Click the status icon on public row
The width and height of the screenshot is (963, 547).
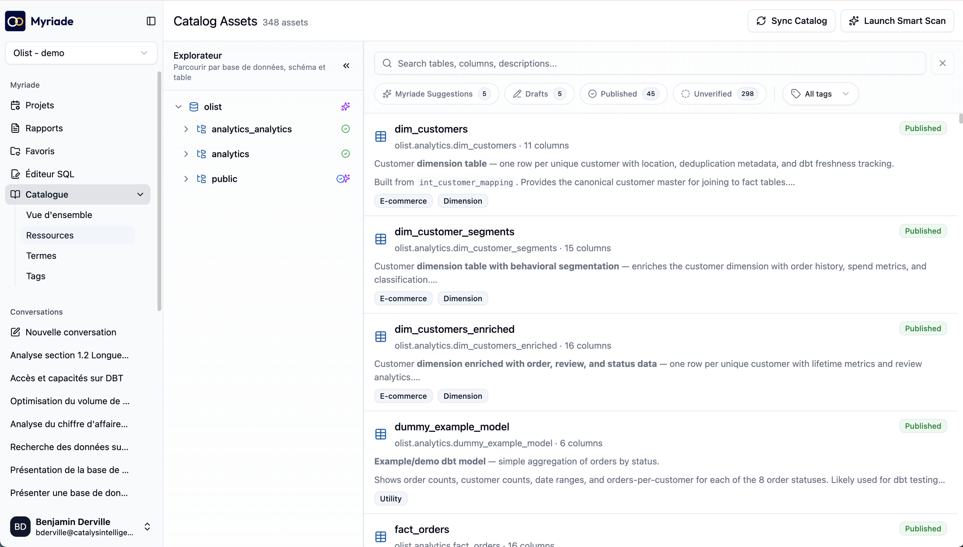(x=343, y=179)
